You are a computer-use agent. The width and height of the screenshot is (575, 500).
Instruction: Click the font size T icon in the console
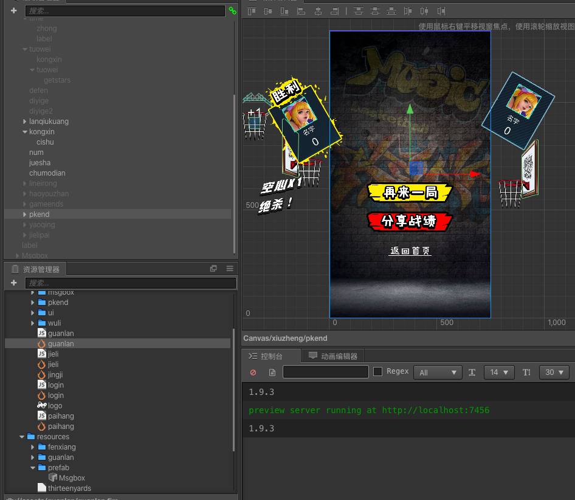472,372
